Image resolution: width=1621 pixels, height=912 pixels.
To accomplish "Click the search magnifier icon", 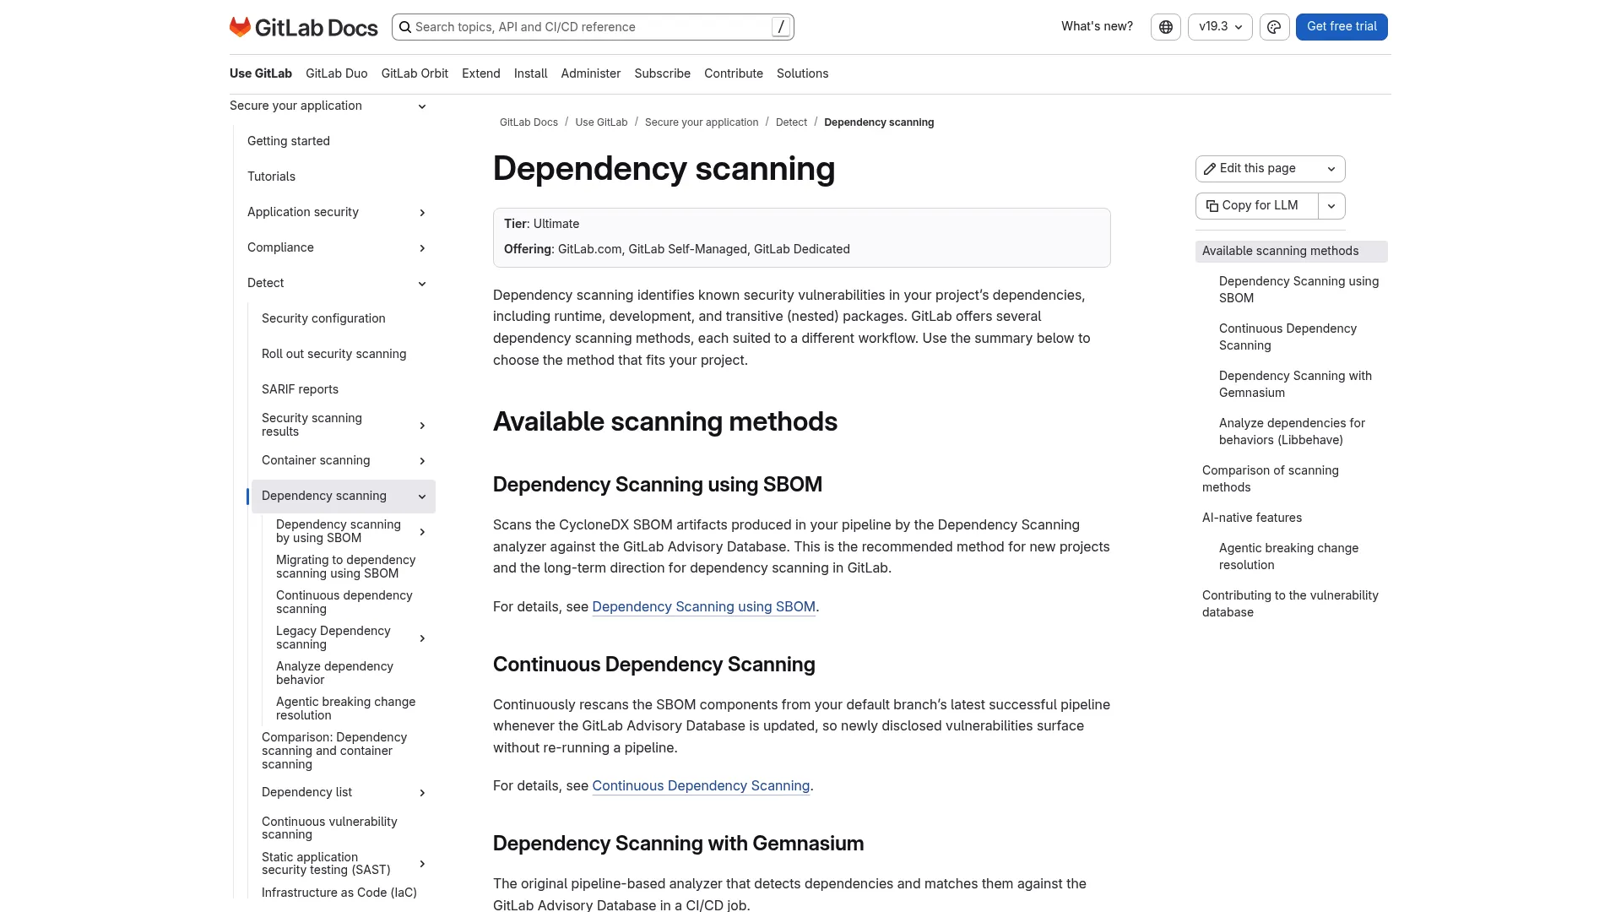I will coord(405,27).
